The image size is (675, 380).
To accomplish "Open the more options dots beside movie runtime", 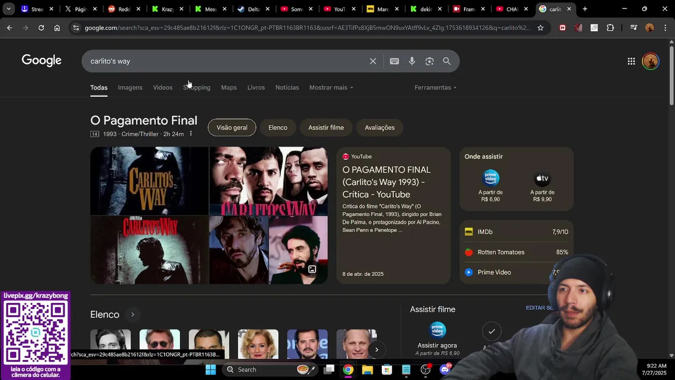I will (x=191, y=134).
